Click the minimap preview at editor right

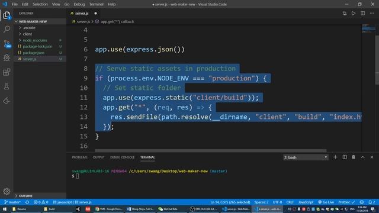[x=368, y=28]
